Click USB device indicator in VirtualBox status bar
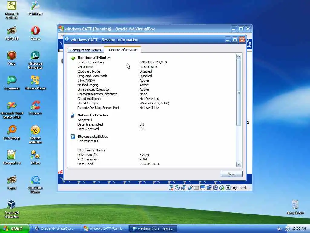Screen dimensions: 310x233 click(x=190, y=187)
